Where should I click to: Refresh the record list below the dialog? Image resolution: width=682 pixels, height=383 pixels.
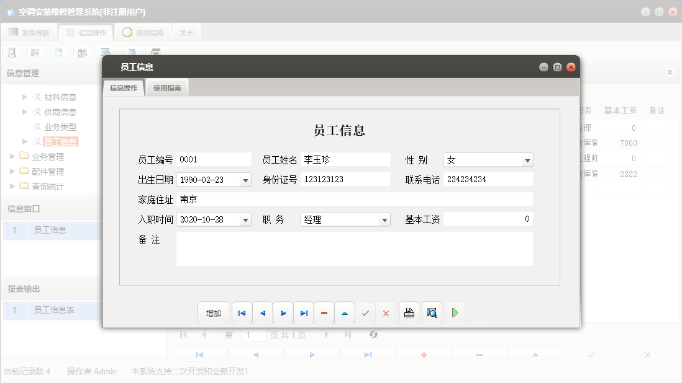(x=374, y=334)
